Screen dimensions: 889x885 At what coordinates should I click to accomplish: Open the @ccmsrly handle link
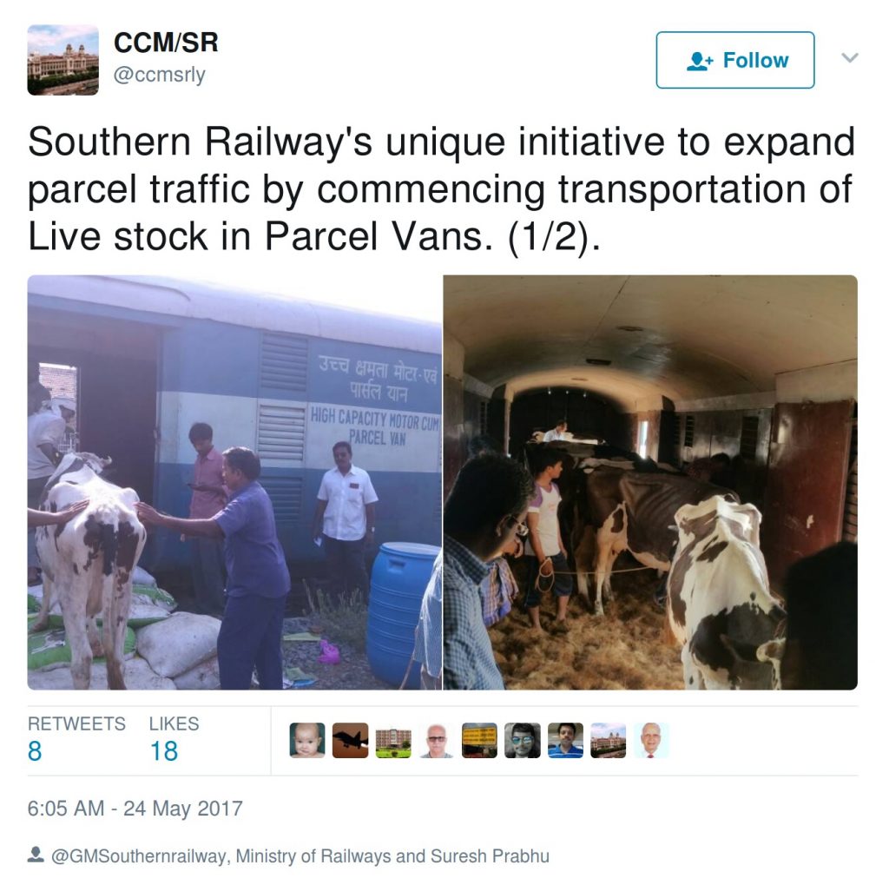(160, 75)
